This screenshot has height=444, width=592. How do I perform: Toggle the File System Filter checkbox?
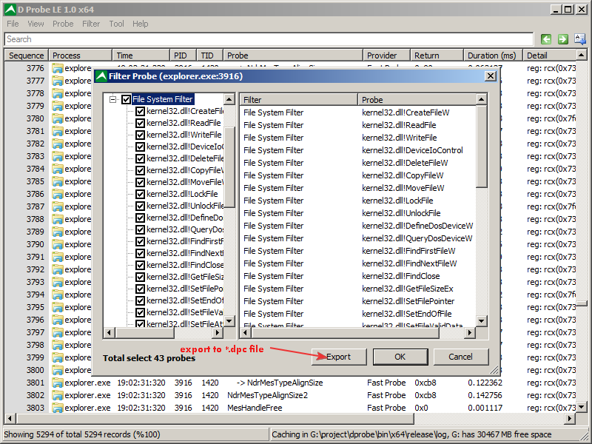(126, 99)
